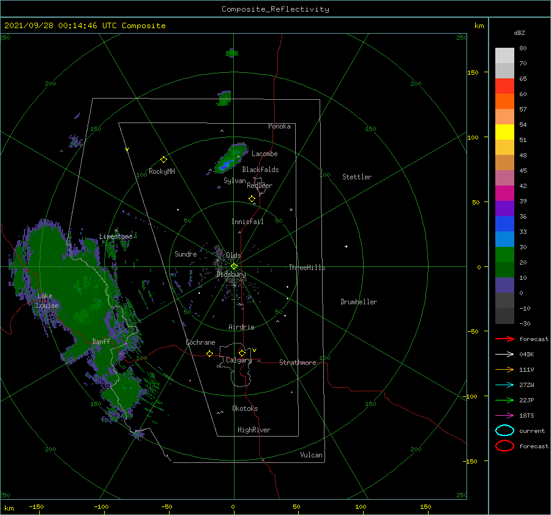Click the red forecast arrow in the legend
551x515 pixels.
coord(504,339)
